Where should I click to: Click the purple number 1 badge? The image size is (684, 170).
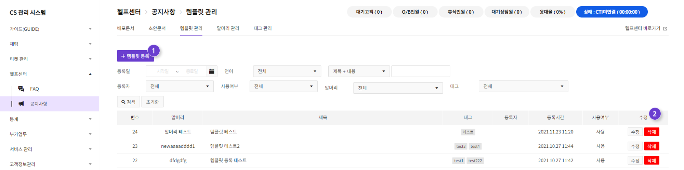(x=154, y=51)
